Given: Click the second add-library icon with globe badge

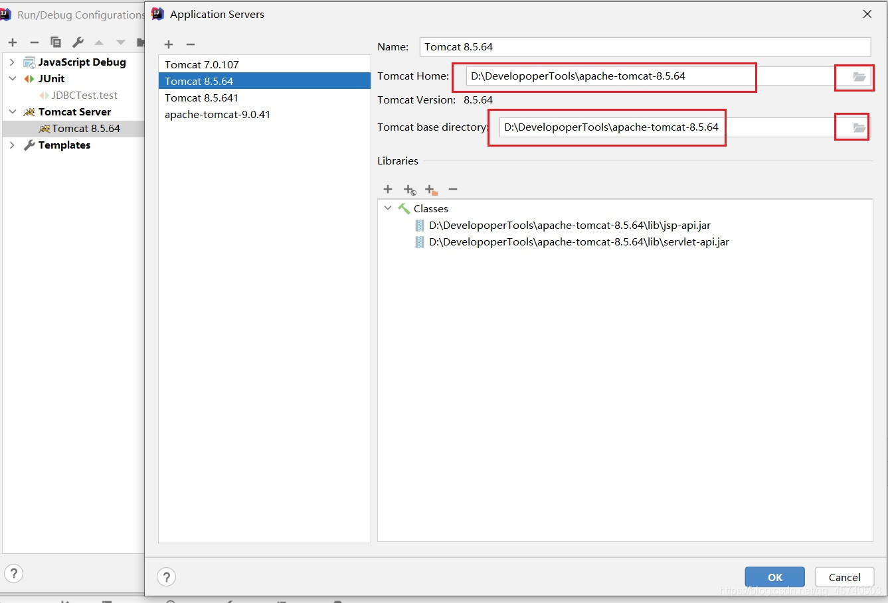Looking at the screenshot, I should pyautogui.click(x=410, y=190).
